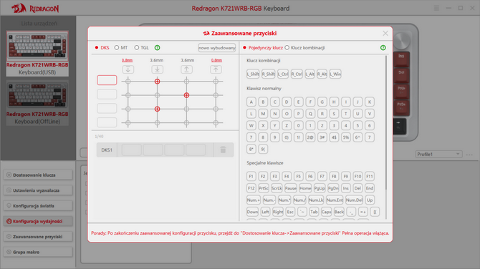Choose the 5% key button

(x=345, y=137)
